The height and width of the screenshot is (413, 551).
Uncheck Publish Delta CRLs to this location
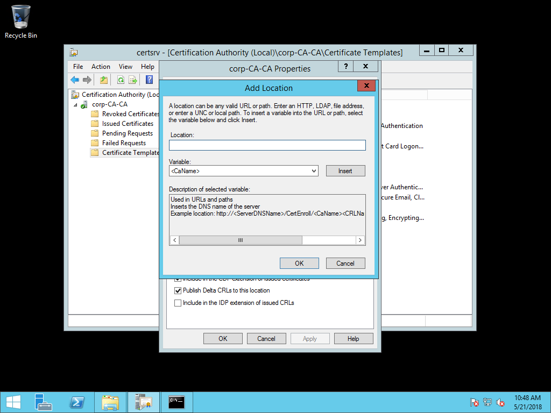pos(178,290)
